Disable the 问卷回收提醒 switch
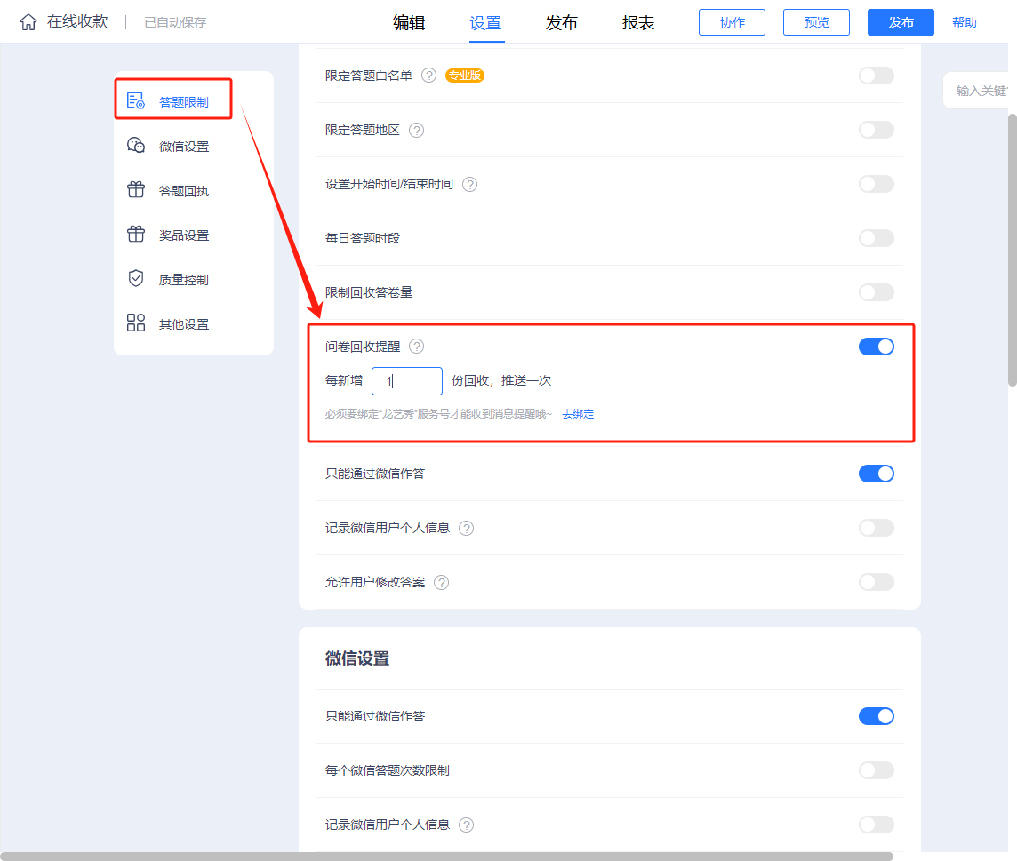 point(877,347)
